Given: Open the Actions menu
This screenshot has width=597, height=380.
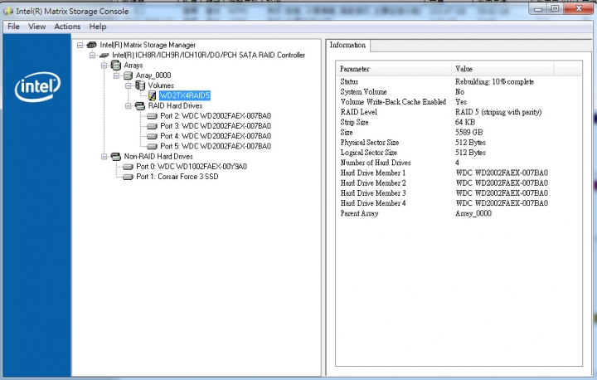Looking at the screenshot, I should [67, 27].
